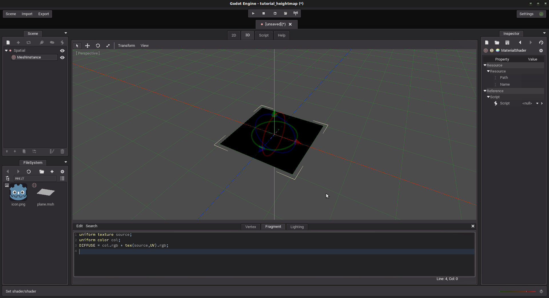The width and height of the screenshot is (549, 298).
Task: Open the Import menu
Action: point(27,14)
